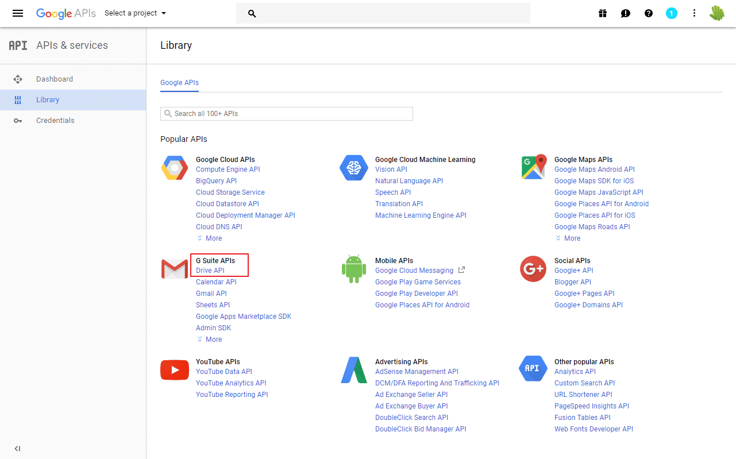
Task: Open the Google Cloud Messaging link
Action: (x=414, y=271)
